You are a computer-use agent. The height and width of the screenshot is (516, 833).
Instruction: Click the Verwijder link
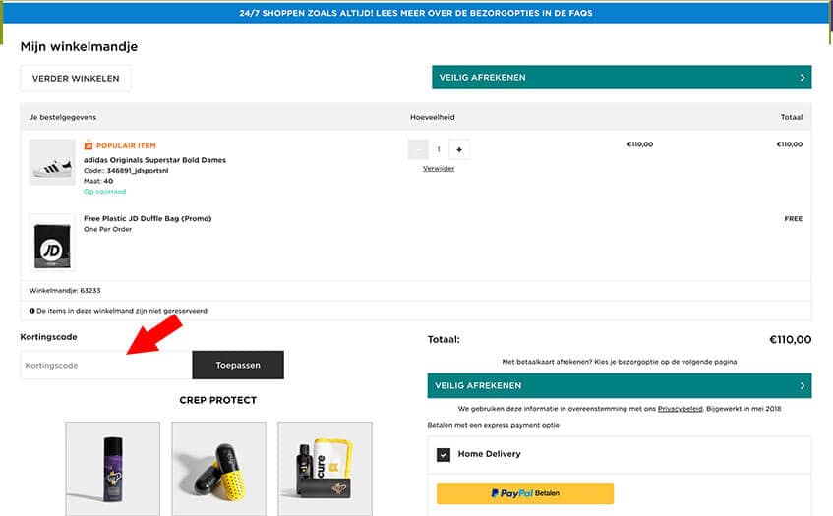pos(439,169)
